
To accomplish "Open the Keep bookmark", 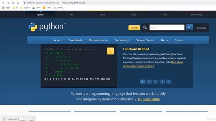I will pyautogui.click(x=47, y=8).
